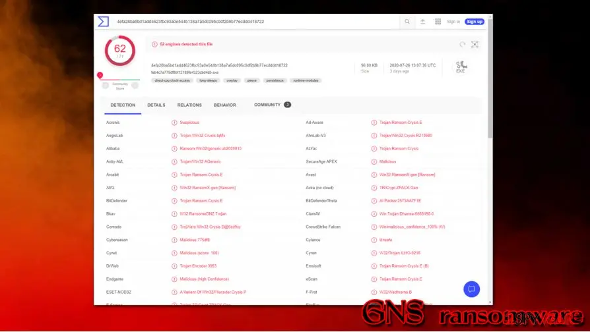Click the right community score vote circle
The image size is (590, 332).
[x=135, y=86]
